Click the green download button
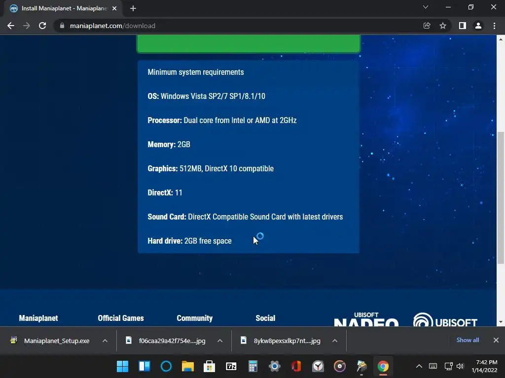 (x=249, y=44)
